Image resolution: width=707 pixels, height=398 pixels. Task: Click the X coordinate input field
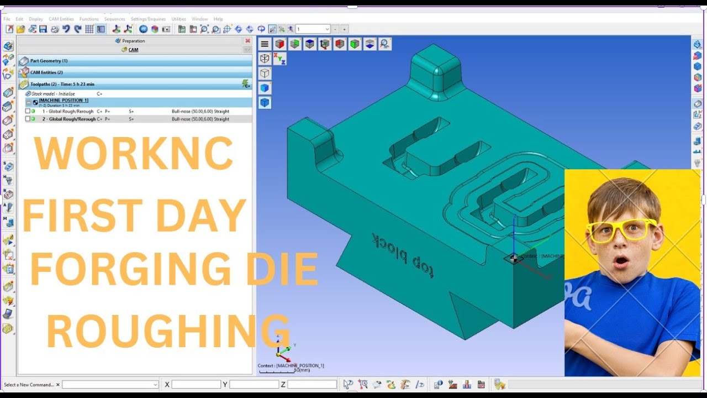[x=196, y=385]
